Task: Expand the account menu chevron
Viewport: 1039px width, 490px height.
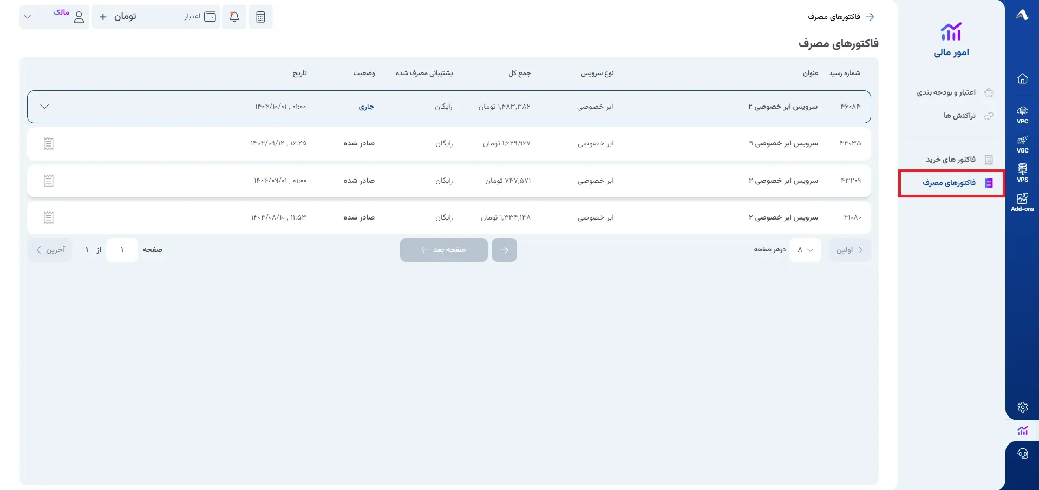Action: click(x=28, y=17)
